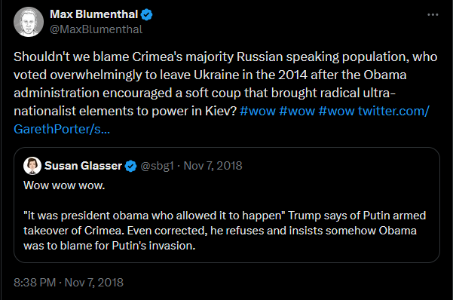
Task: Click the verified badge beside Susan Glasser
Action: pyautogui.click(x=130, y=166)
